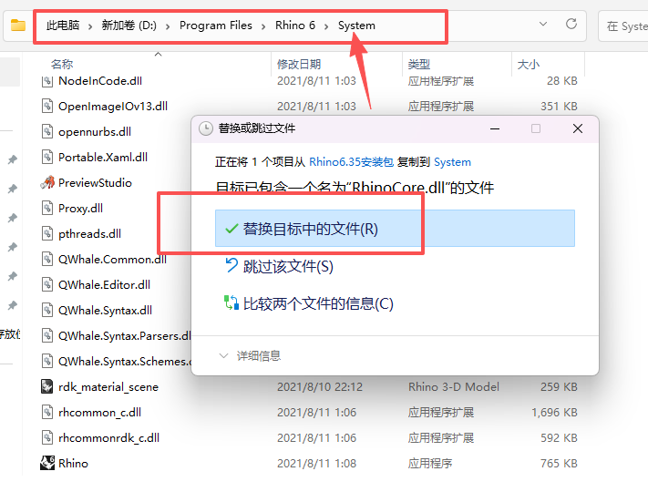The height and width of the screenshot is (492, 648).
Task: Click the clock icon in dialog title bar
Action: click(x=205, y=128)
